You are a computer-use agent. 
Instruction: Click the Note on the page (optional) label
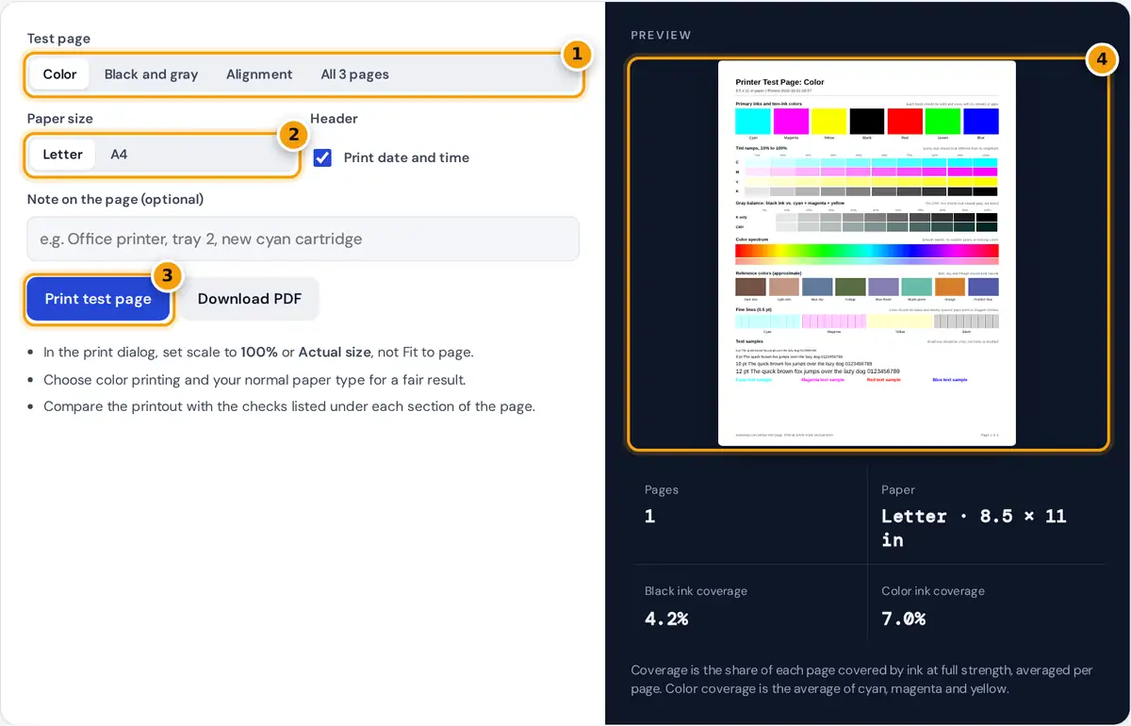click(115, 199)
